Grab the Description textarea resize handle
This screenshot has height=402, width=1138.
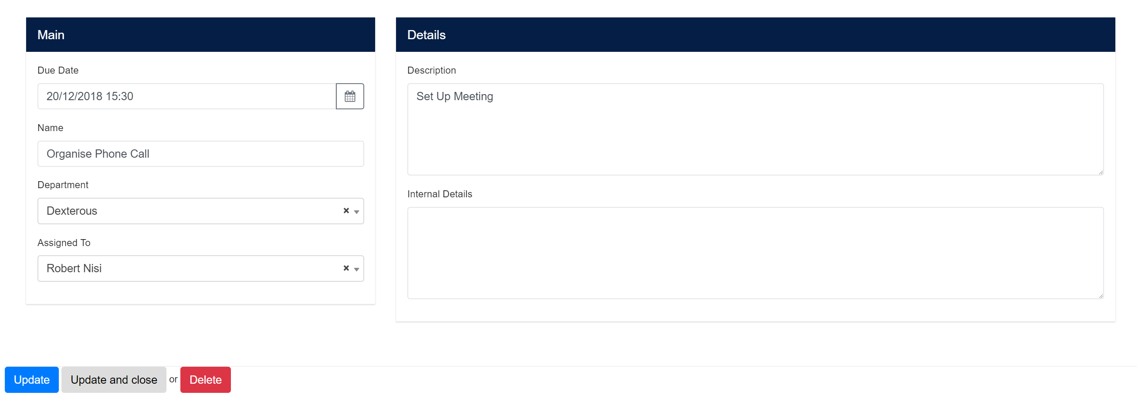pos(1101,172)
